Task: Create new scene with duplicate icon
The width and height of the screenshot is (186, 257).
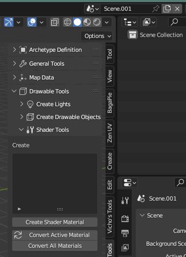Action: coord(167,9)
